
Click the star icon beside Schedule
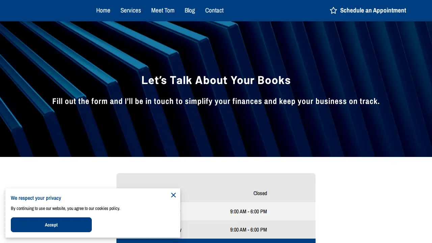[333, 10]
